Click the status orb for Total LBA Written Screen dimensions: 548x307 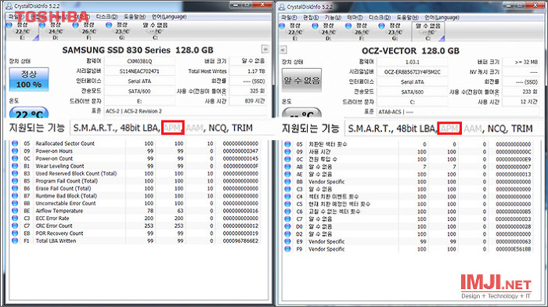[x=15, y=240]
